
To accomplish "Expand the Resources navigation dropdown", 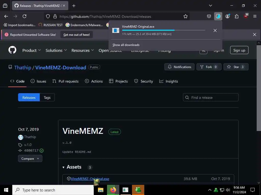I will point(83,51).
